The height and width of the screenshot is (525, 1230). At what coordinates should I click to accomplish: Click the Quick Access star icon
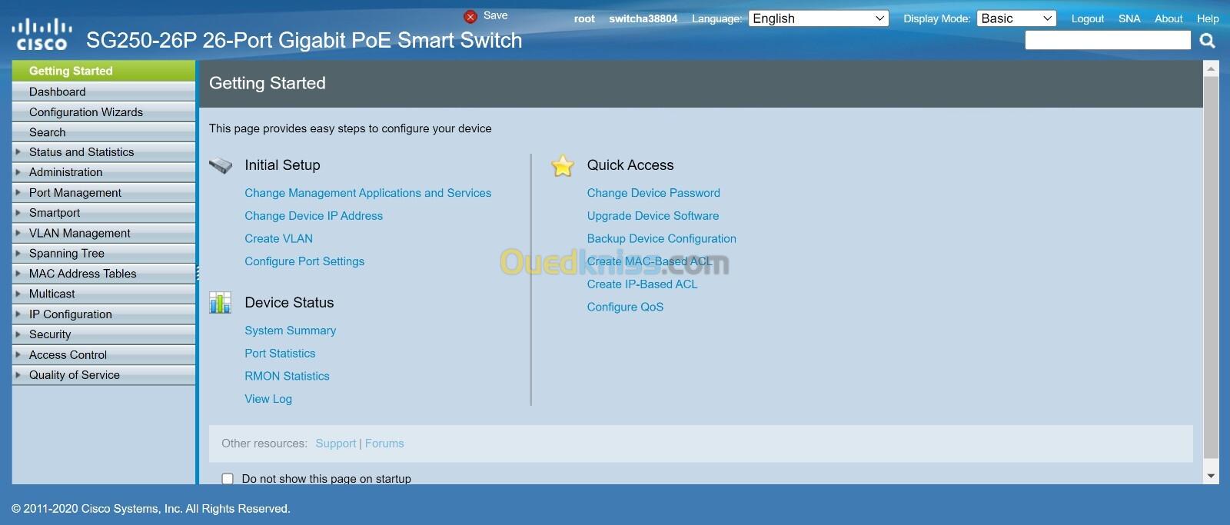pos(563,165)
